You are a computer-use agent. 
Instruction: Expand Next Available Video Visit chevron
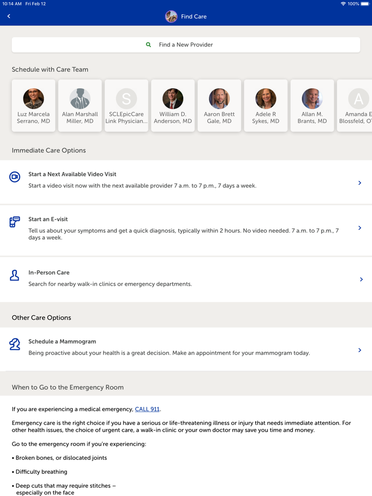point(360,183)
